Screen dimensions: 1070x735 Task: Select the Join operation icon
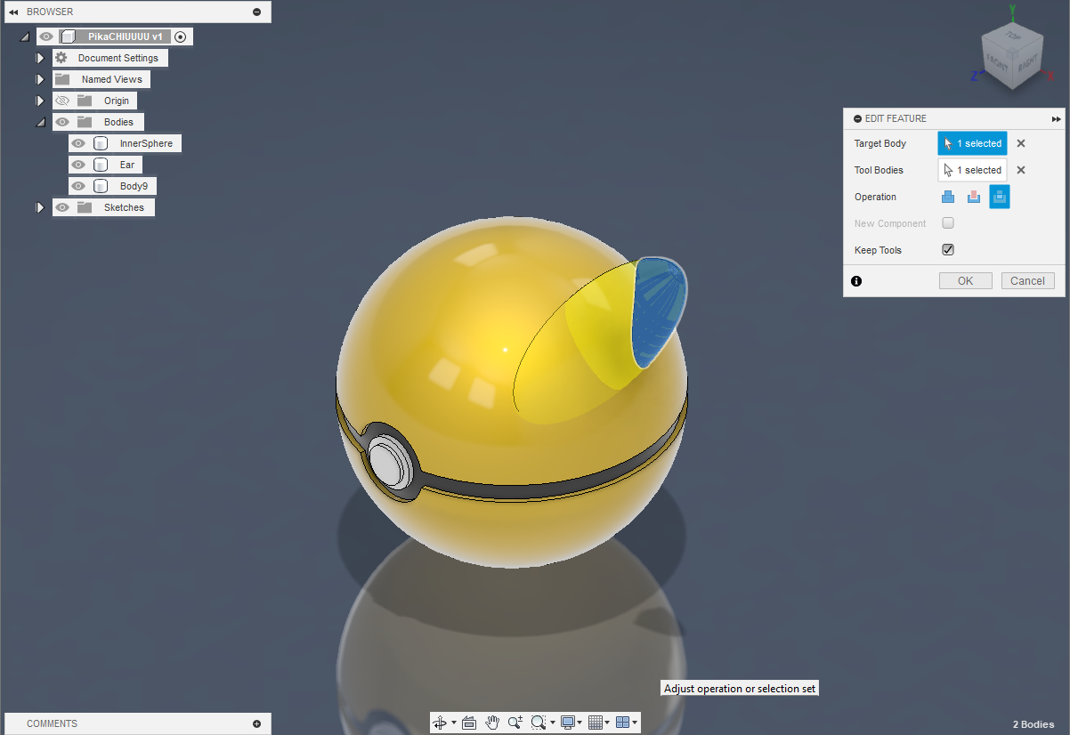pyautogui.click(x=948, y=197)
